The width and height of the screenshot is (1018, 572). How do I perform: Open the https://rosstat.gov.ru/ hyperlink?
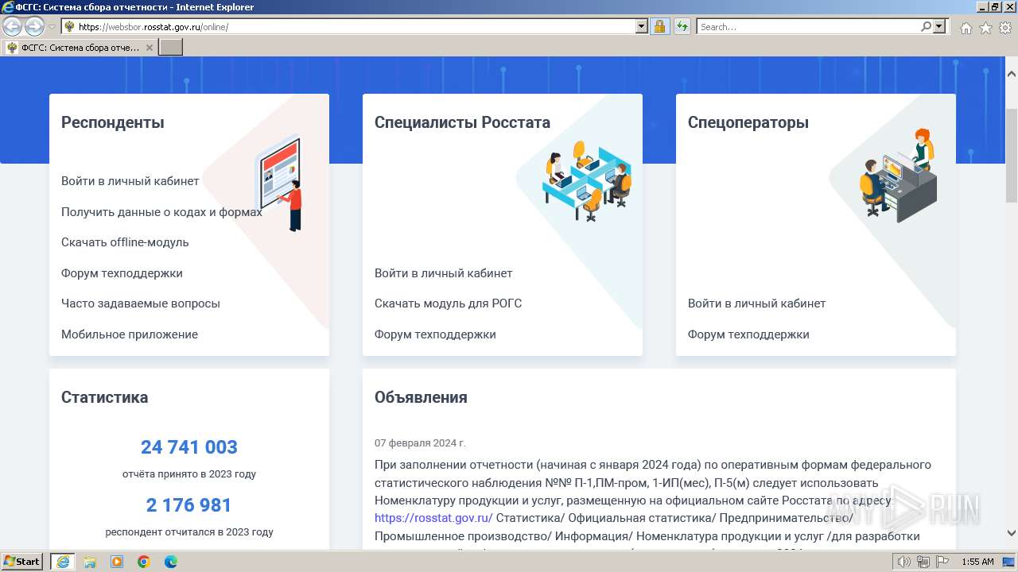[x=433, y=518]
